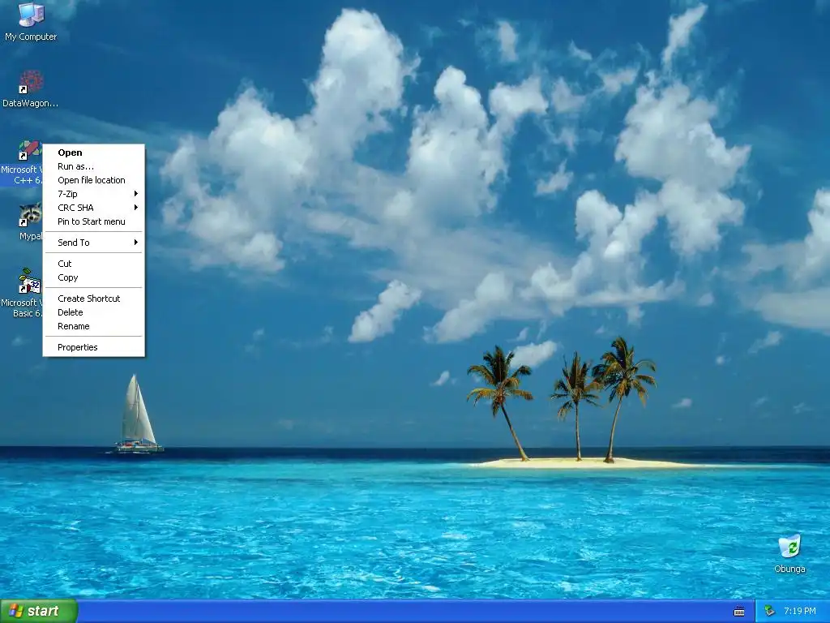Click the network tray icon beside the clock

[769, 611]
